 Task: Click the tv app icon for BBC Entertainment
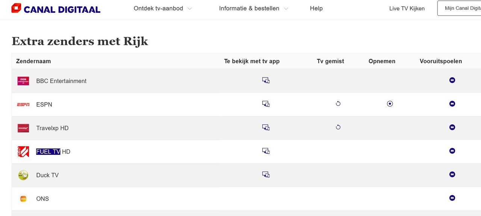[266, 80]
